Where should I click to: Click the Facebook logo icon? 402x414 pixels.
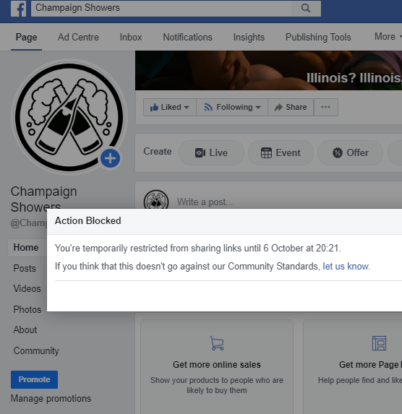[19, 9]
